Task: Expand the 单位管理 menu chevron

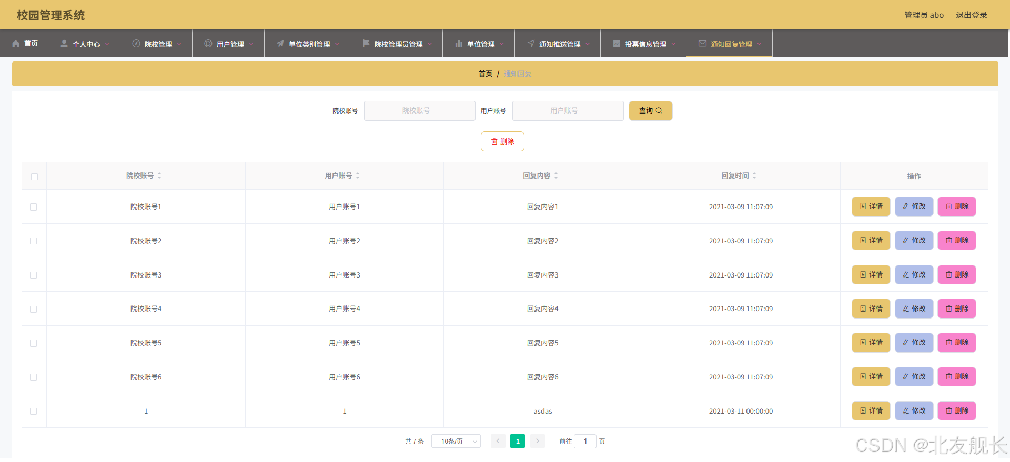Action: pyautogui.click(x=502, y=44)
